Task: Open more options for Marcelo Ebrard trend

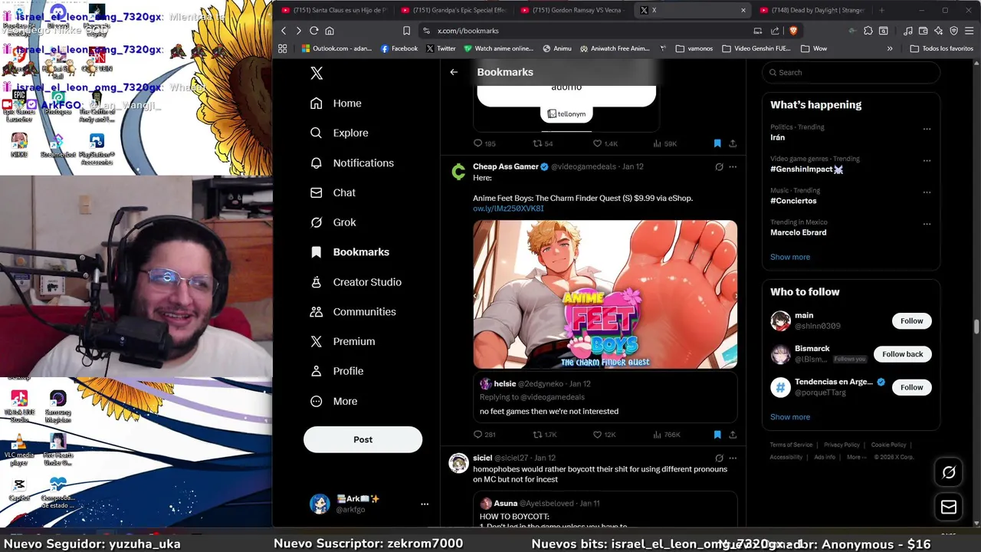Action: (927, 224)
